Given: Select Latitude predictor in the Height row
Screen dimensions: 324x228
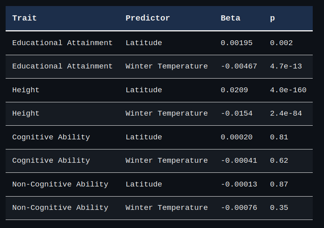Looking at the screenshot, I should tap(144, 90).
